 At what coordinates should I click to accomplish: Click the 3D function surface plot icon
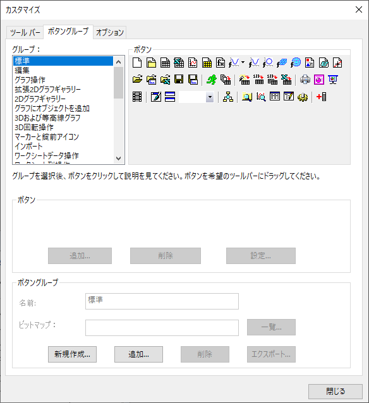[282, 63]
